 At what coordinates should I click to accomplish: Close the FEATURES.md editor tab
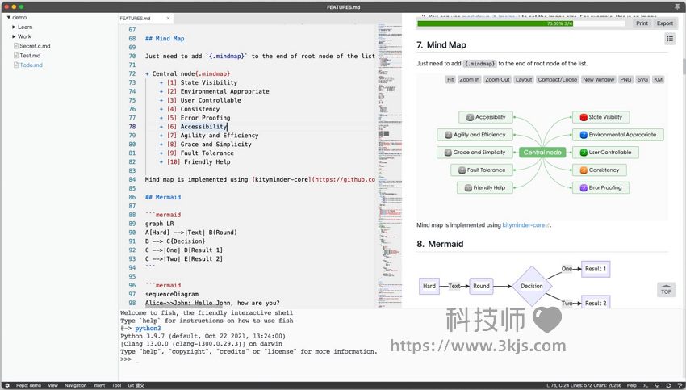point(168,19)
